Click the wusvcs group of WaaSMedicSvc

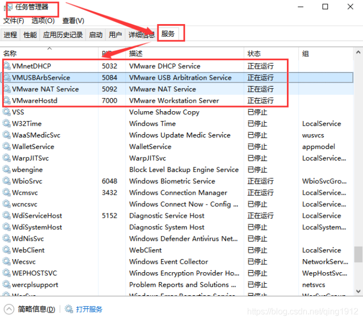[313, 135]
